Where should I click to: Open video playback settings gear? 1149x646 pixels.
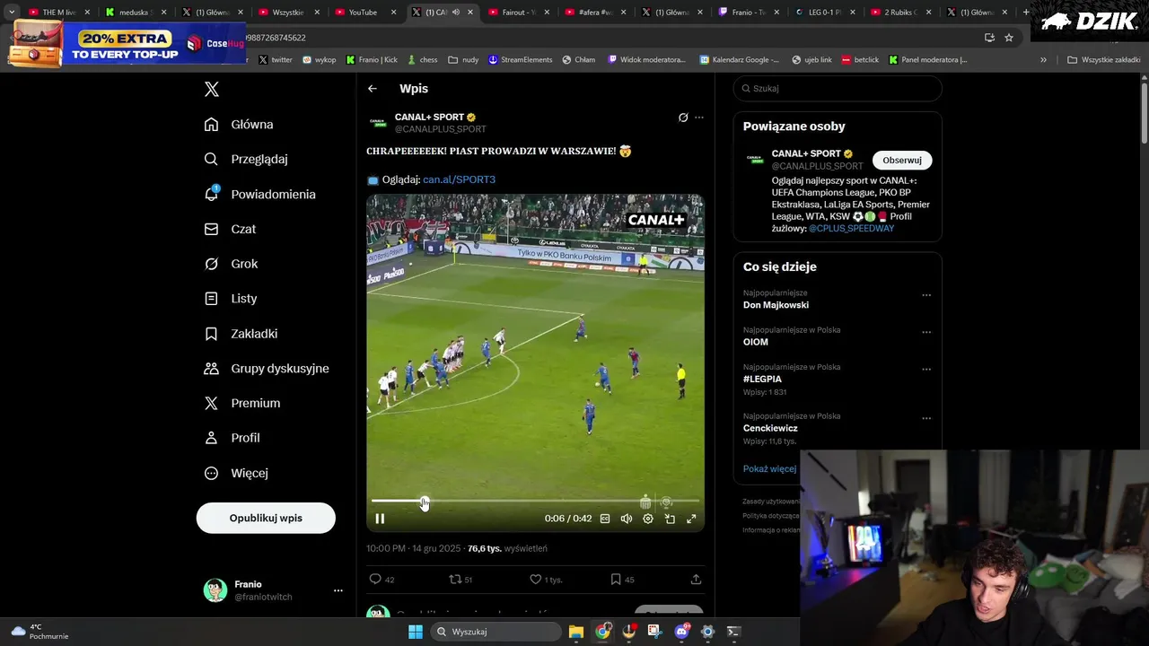click(648, 519)
